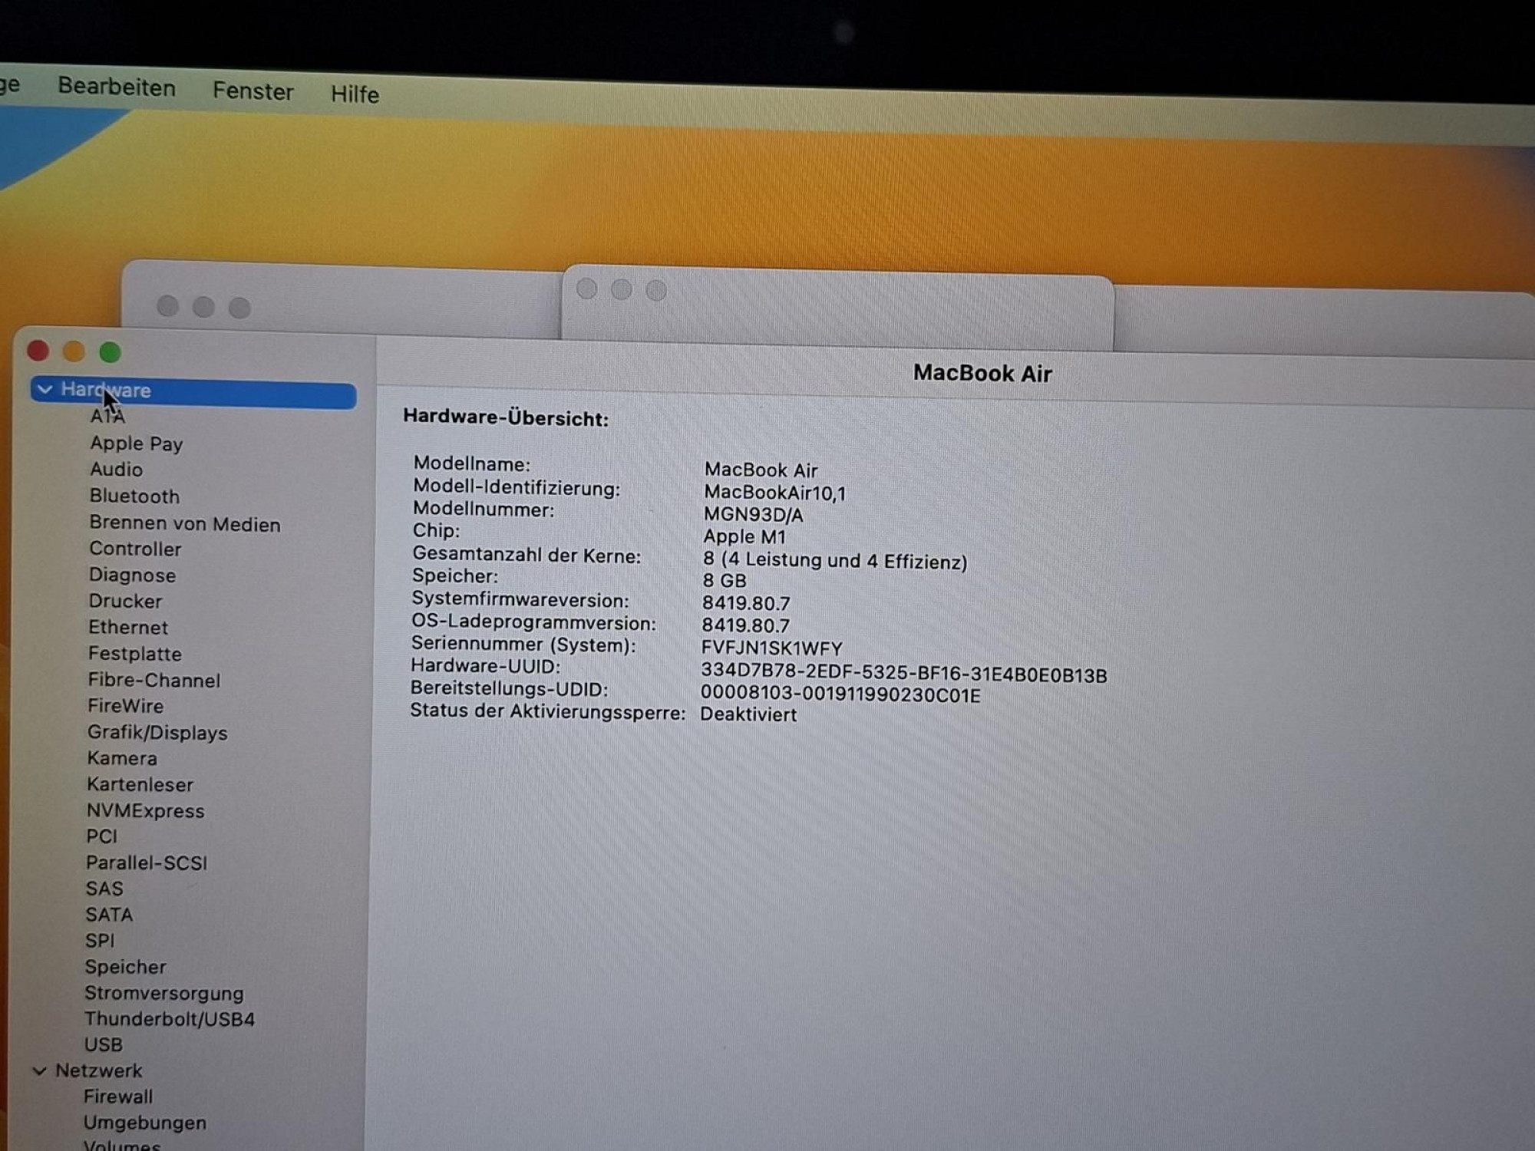Collapse the Hardware section chevron
Screen dimensions: 1535x1151
[45, 389]
